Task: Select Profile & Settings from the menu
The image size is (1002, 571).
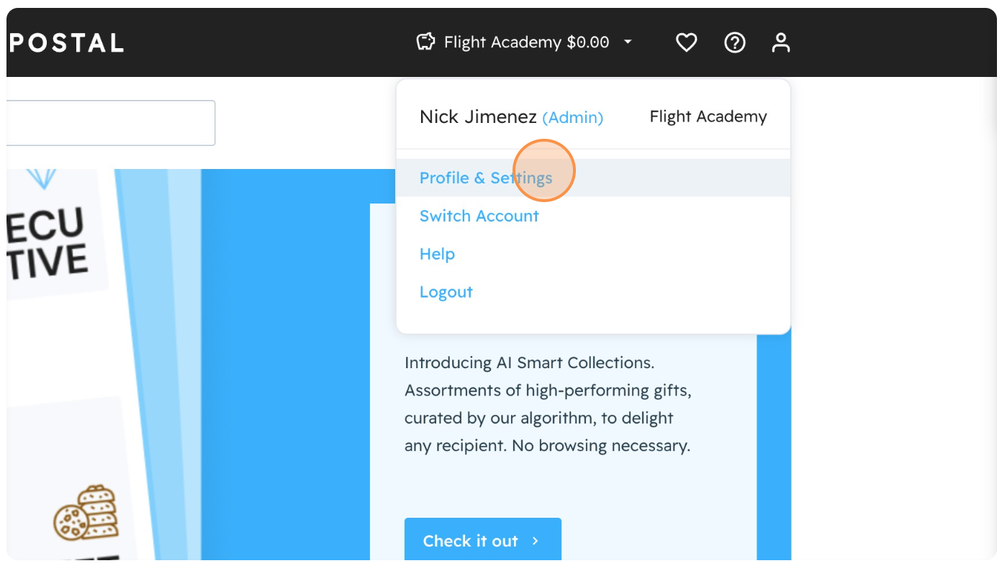Action: [x=486, y=178]
